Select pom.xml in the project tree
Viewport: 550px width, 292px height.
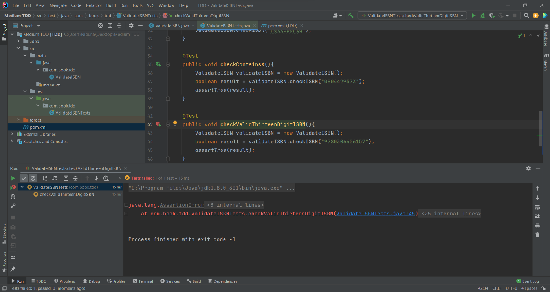38,127
